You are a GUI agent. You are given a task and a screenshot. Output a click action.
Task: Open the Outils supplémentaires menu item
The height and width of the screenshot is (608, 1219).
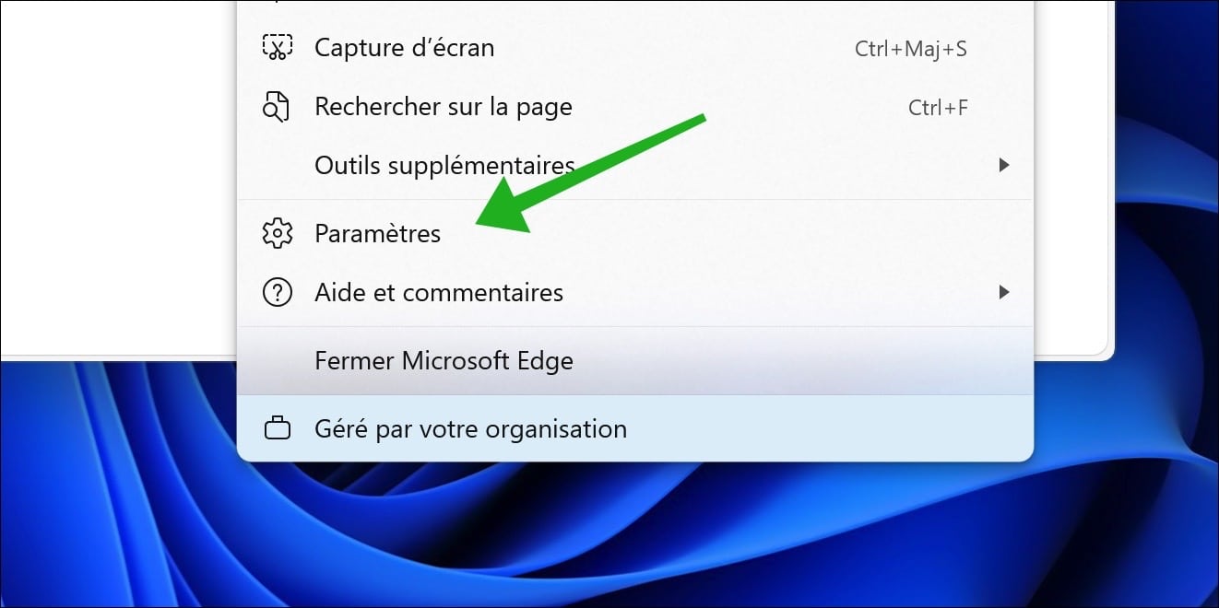(635, 166)
